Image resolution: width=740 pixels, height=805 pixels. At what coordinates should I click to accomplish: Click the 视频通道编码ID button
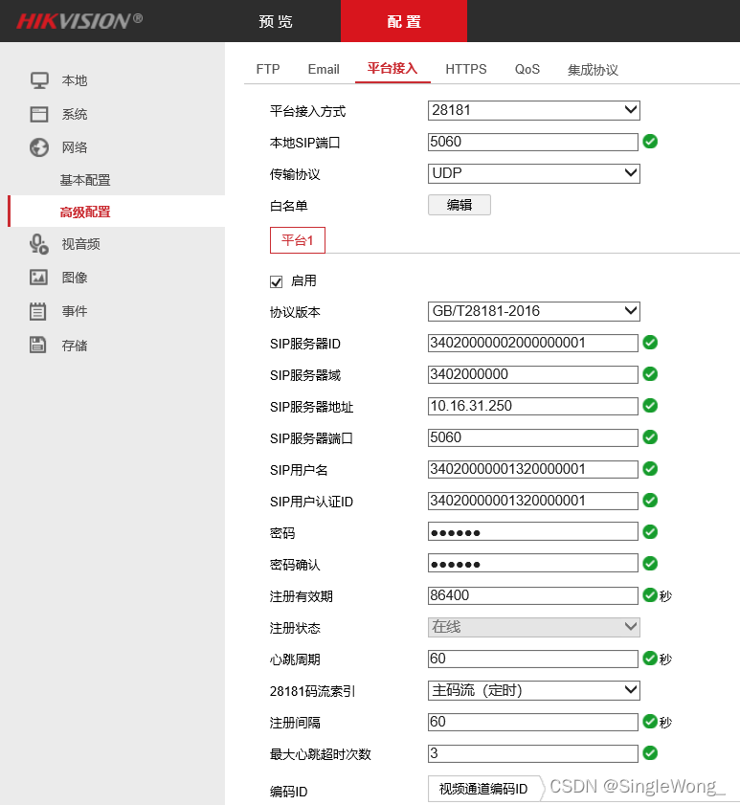pos(483,789)
